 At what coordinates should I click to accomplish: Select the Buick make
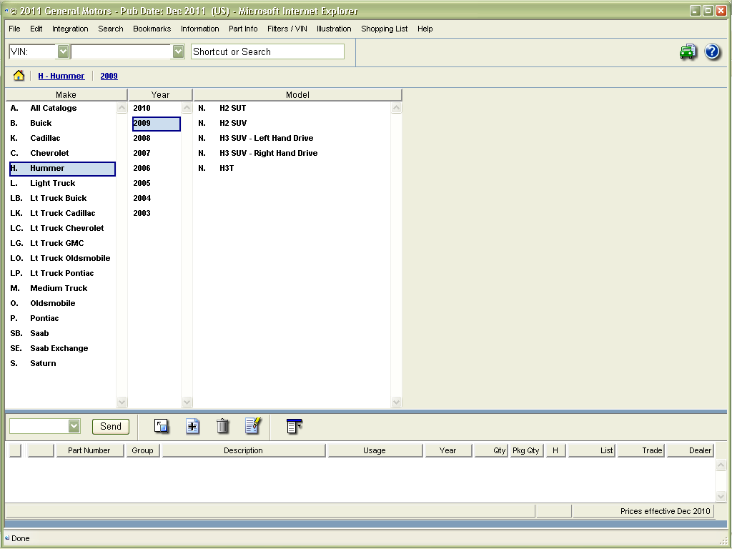tap(62, 123)
